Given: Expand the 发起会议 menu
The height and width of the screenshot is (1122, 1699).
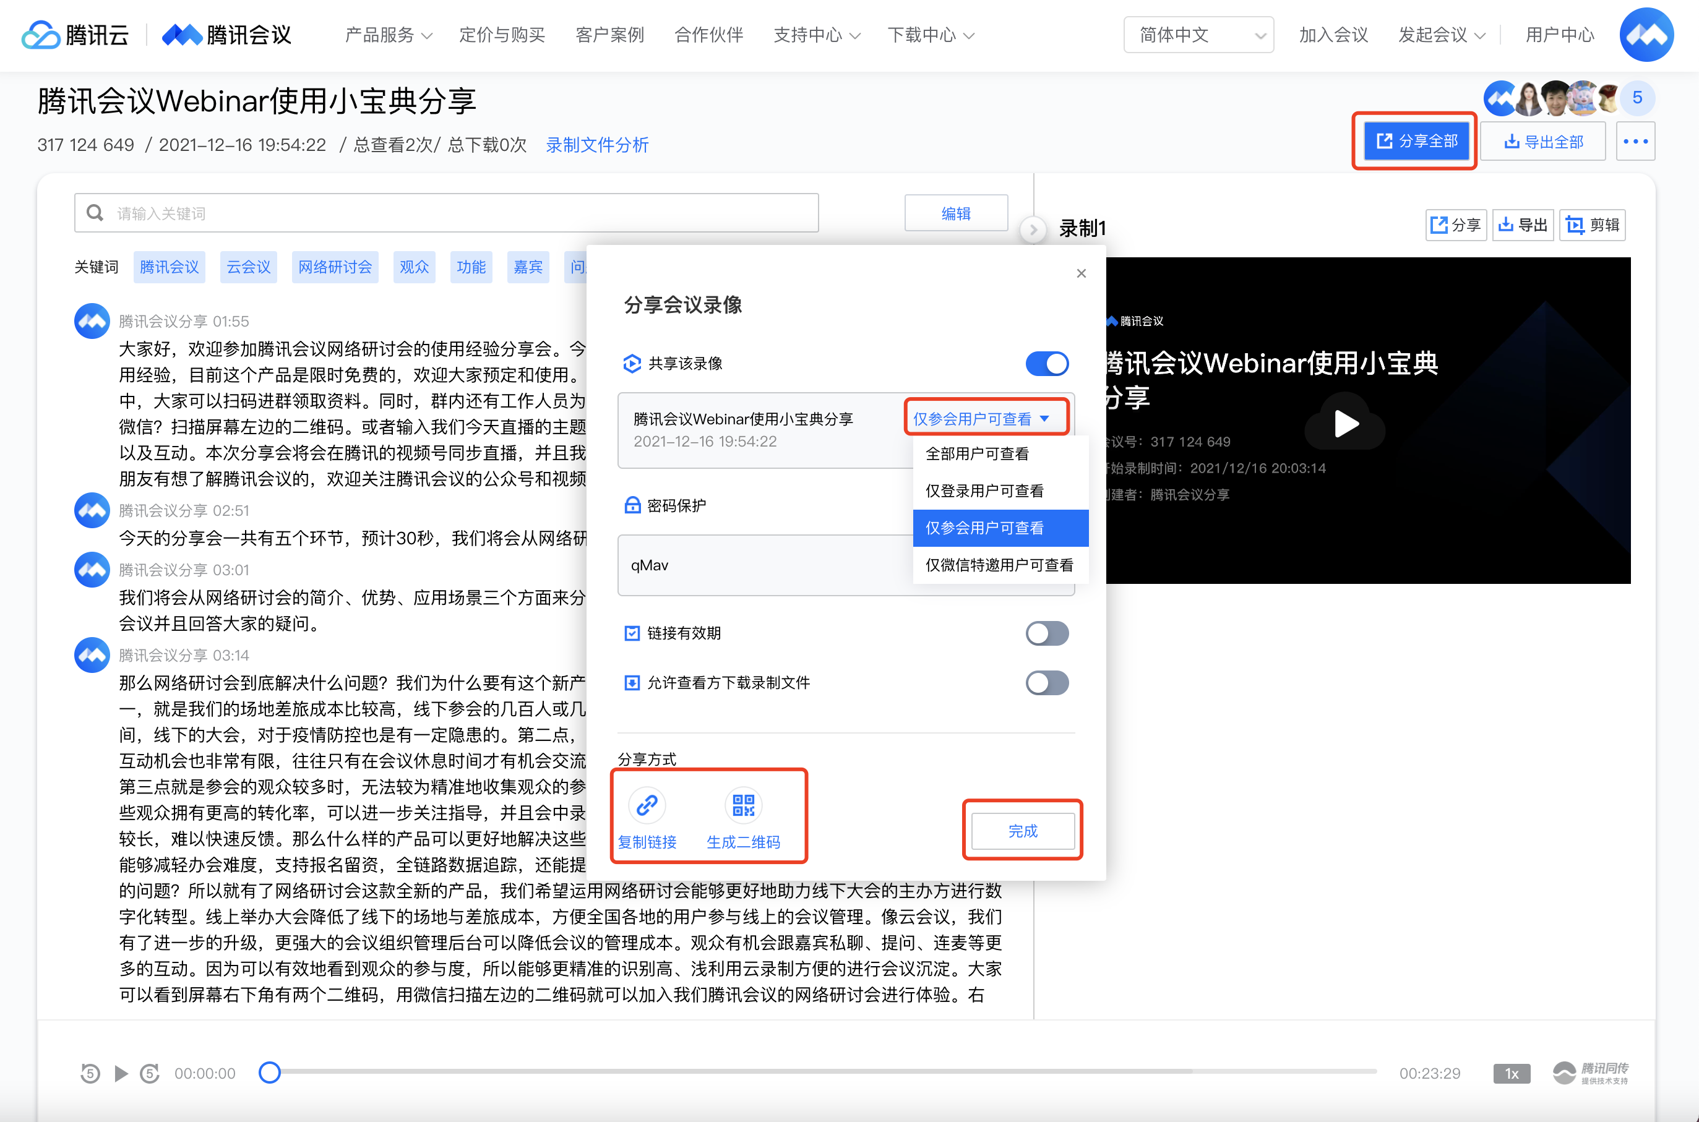Looking at the screenshot, I should pyautogui.click(x=1442, y=35).
